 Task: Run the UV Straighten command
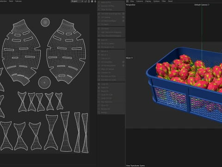pyautogui.click(x=110, y=62)
